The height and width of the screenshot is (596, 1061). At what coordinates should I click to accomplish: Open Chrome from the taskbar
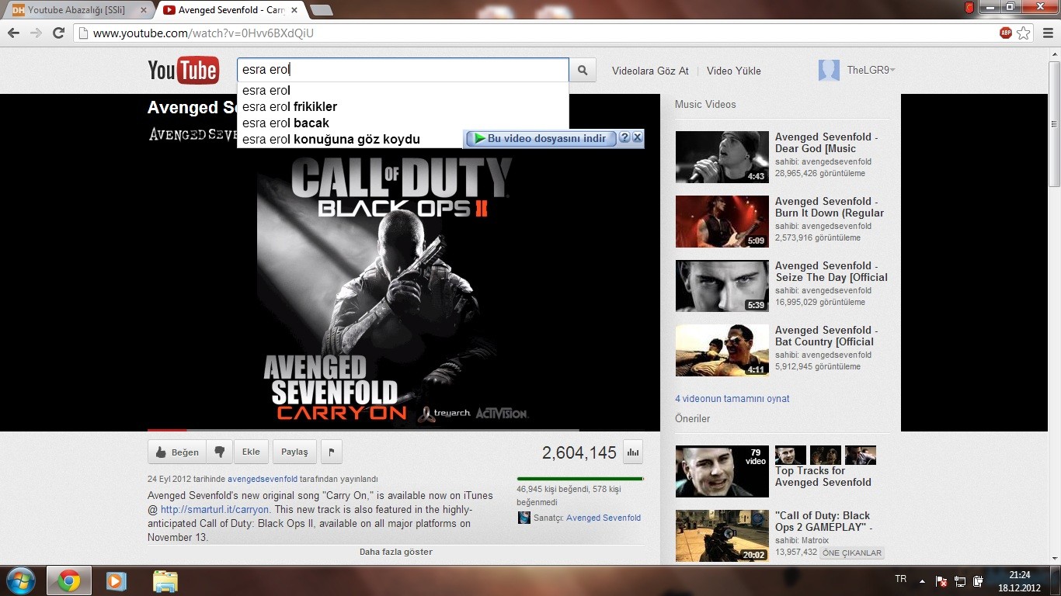coord(68,580)
